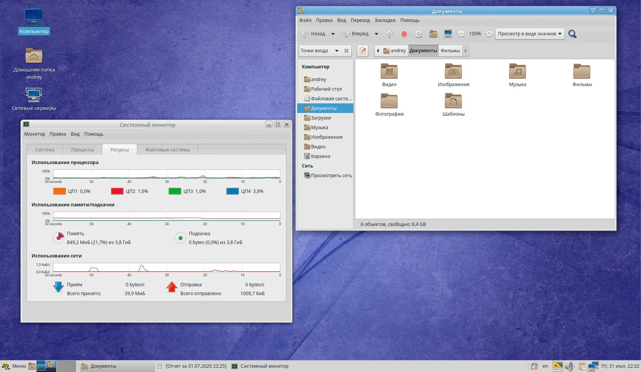Screen dimensions: 641x372
Task: Select the Сетевые серверы desktop icon
Action: [x=34, y=99]
